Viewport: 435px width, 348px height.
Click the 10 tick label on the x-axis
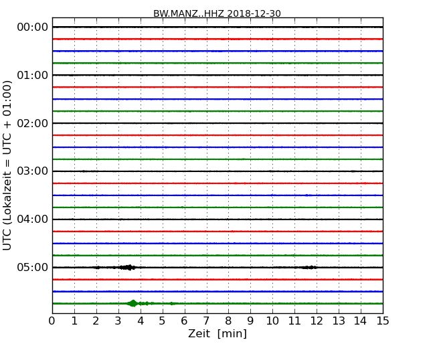click(x=272, y=321)
